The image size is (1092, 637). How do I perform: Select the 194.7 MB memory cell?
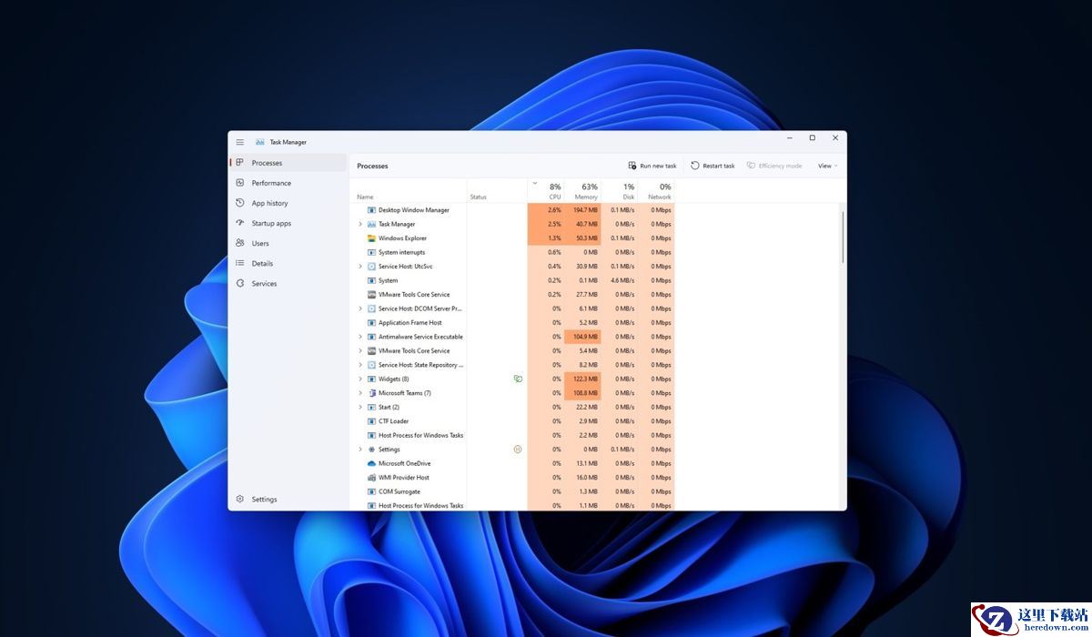coord(582,210)
